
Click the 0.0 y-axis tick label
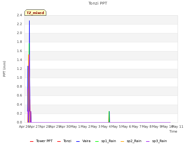point(19,122)
